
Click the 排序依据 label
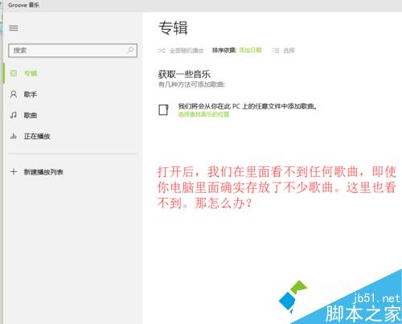click(224, 50)
